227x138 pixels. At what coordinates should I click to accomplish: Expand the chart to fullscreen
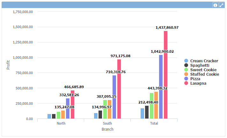221,5
